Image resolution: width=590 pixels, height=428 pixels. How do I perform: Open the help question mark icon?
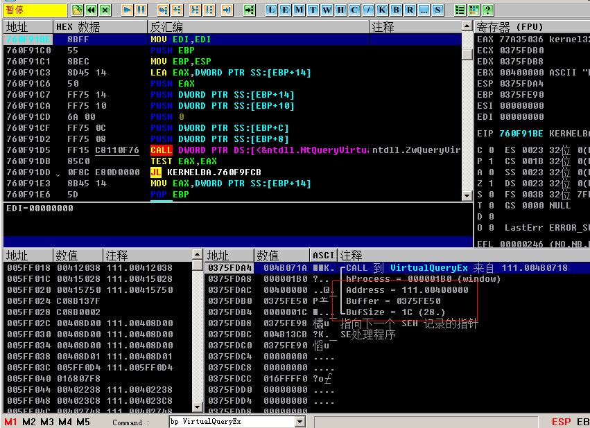coord(487,10)
